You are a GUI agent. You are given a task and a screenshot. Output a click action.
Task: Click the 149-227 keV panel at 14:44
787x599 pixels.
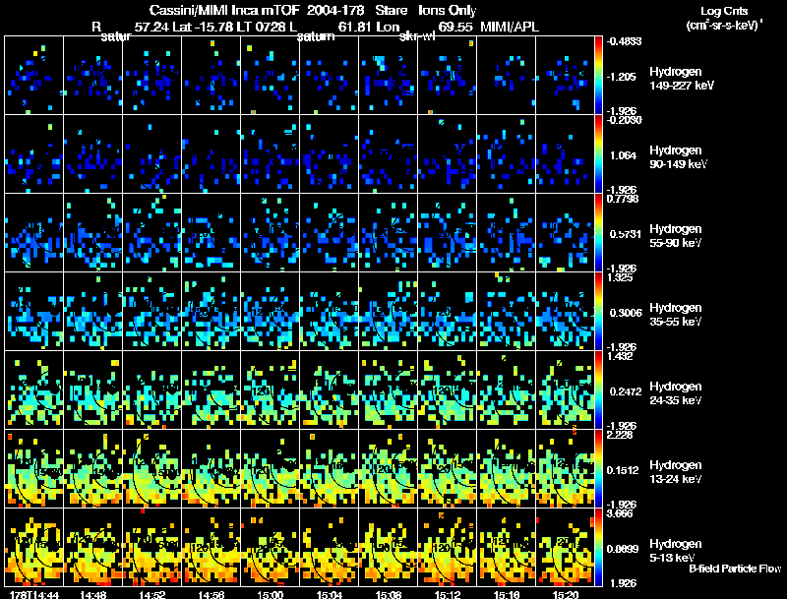coord(33,75)
